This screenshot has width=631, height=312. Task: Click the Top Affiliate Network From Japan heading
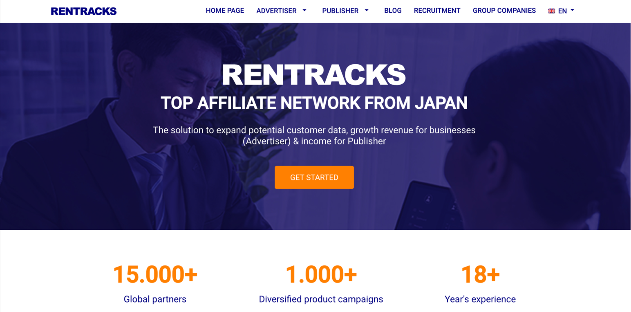pos(314,103)
